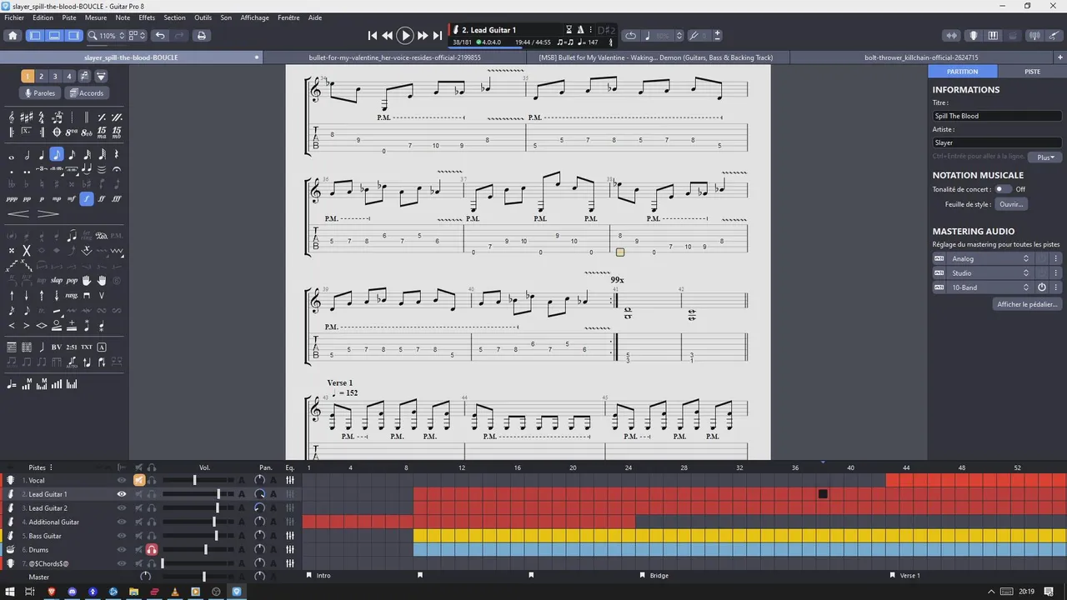Viewport: 1067px width, 600px height.
Task: Click the Artiste field Slayer
Action: click(x=997, y=142)
